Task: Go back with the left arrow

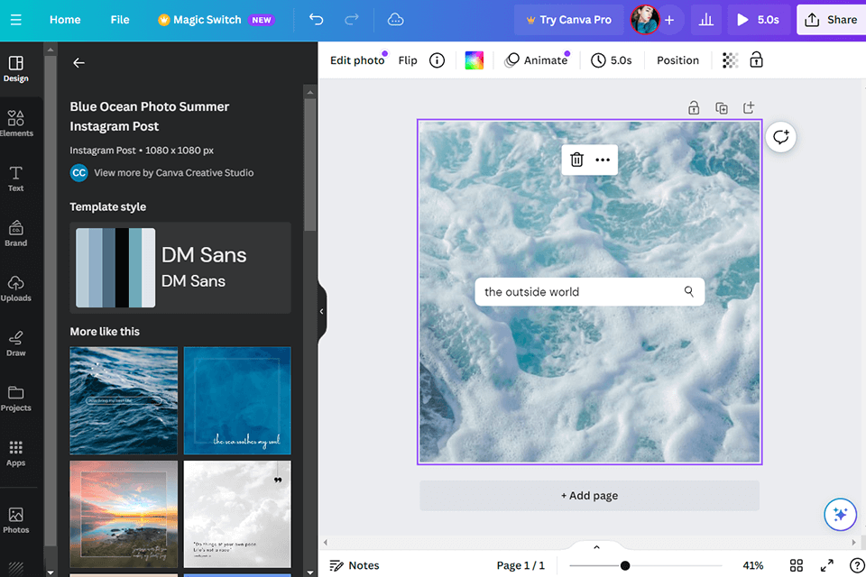Action: 79,63
